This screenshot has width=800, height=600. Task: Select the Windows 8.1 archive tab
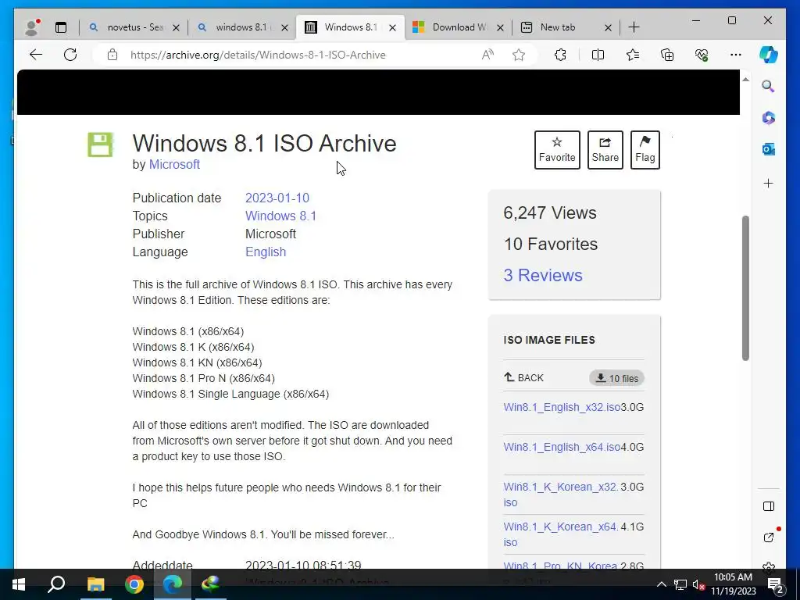tap(350, 27)
